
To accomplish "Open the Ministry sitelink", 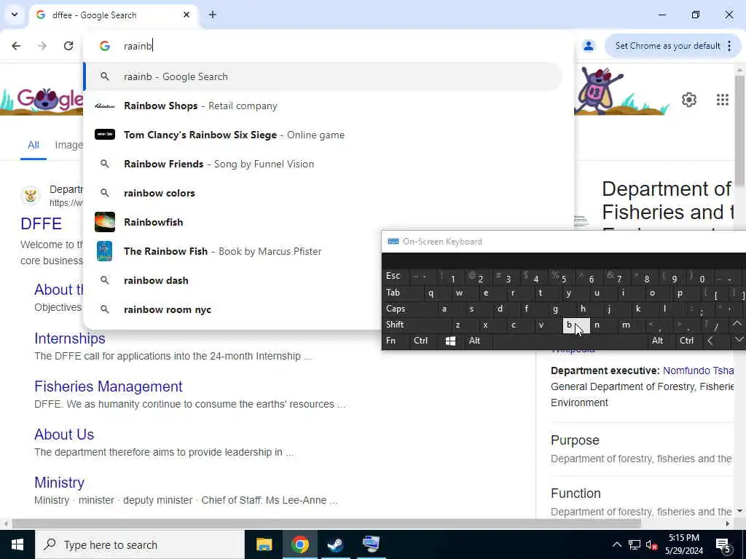I will 60,483.
